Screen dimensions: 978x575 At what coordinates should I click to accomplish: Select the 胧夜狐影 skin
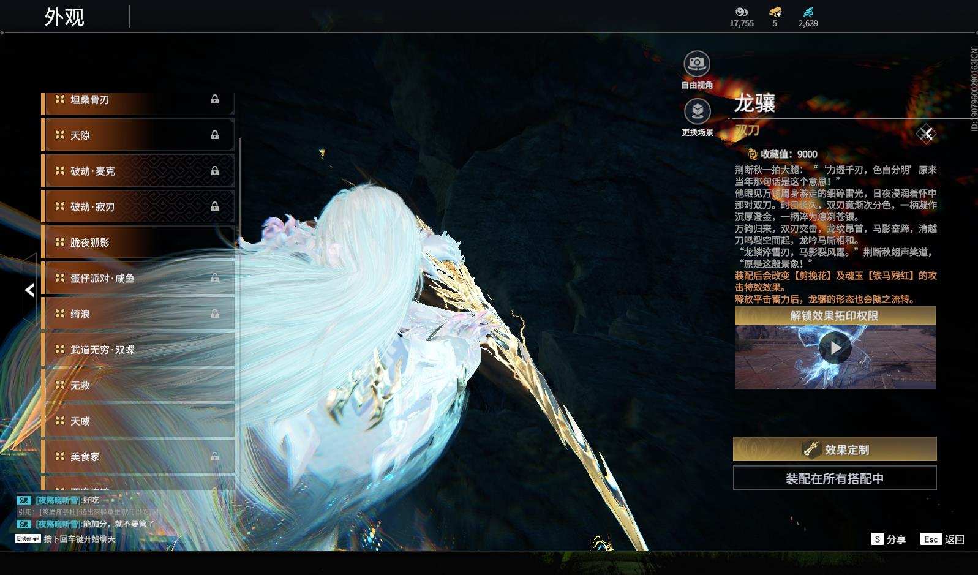pyautogui.click(x=138, y=242)
